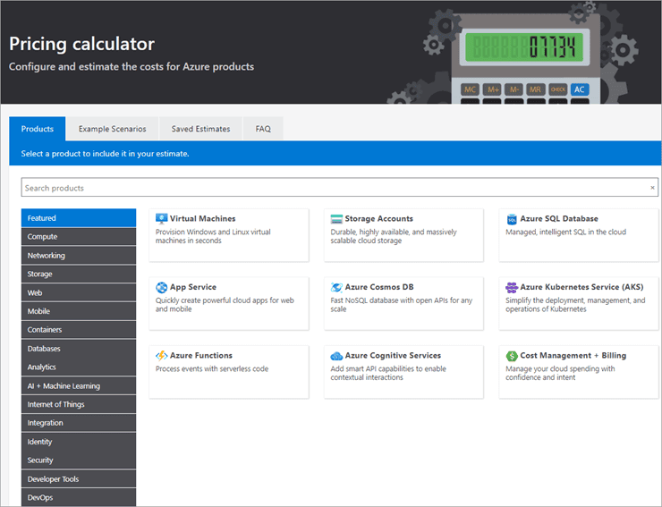Select the Web category

[x=79, y=292]
